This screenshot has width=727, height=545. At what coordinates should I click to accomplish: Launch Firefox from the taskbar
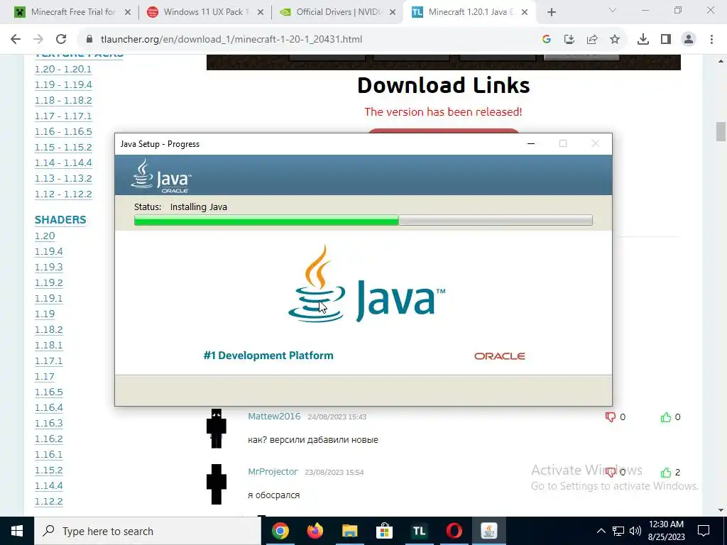point(315,531)
